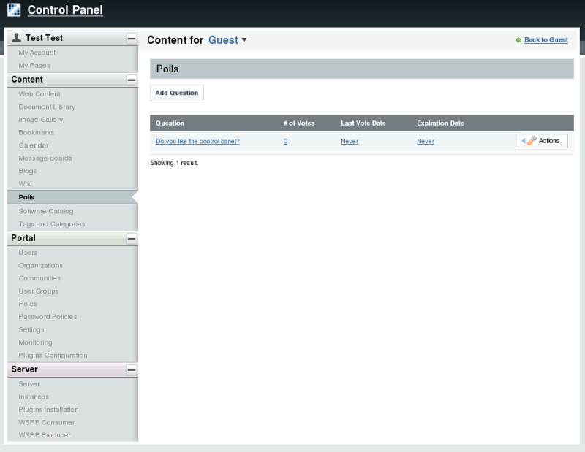Open Plugins Installation
The image size is (585, 452).
point(48,410)
